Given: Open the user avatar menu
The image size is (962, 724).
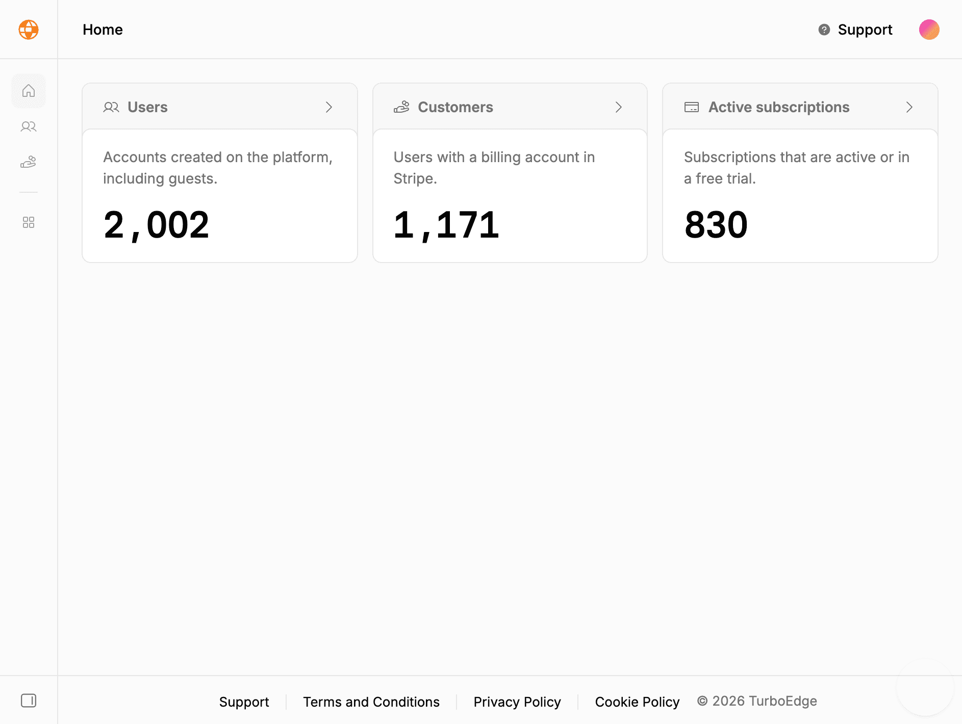Looking at the screenshot, I should click(x=929, y=30).
